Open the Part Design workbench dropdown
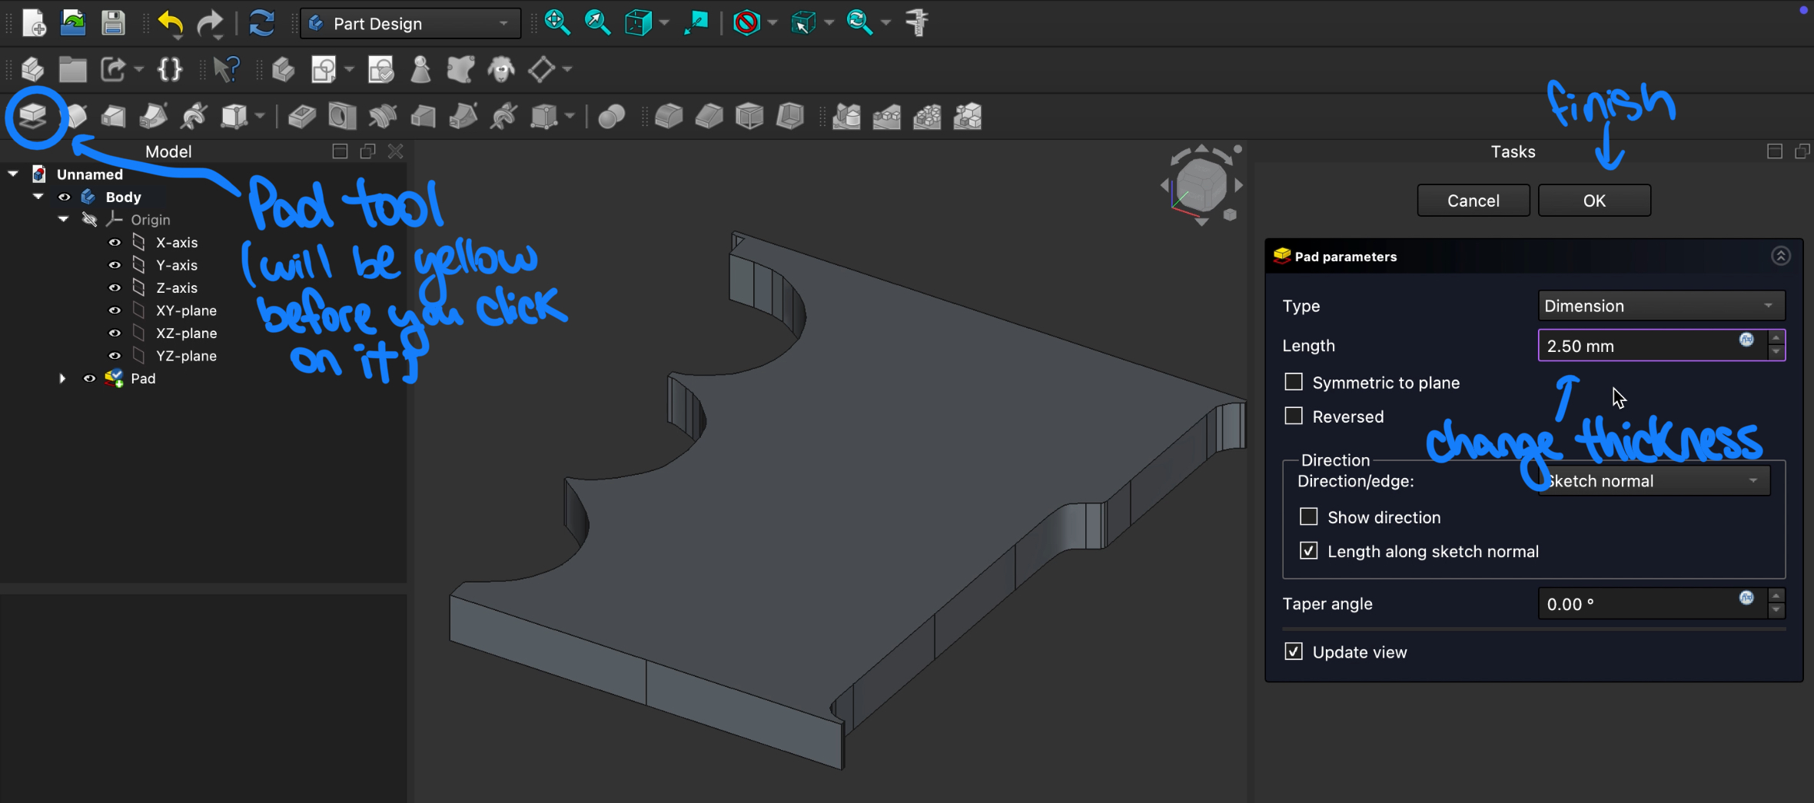The width and height of the screenshot is (1814, 803). 410,24
